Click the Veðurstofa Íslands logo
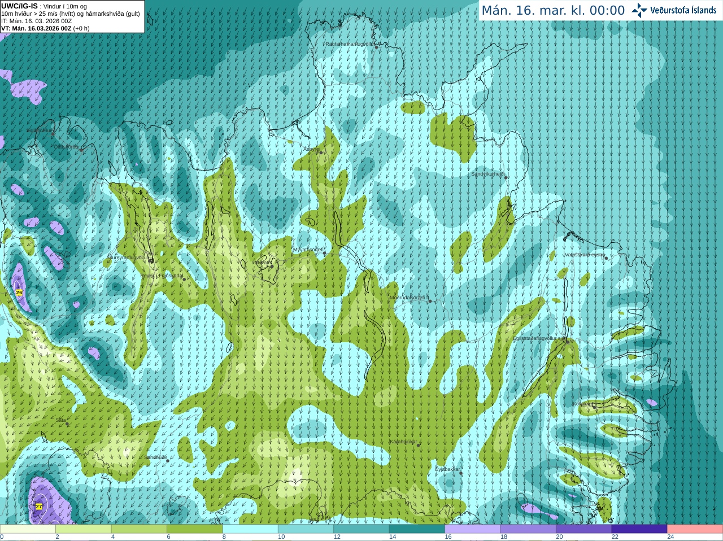 tap(674, 10)
